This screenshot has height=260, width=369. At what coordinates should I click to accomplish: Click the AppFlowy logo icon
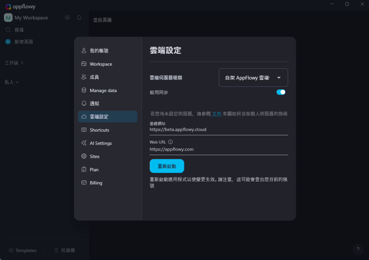click(x=8, y=7)
